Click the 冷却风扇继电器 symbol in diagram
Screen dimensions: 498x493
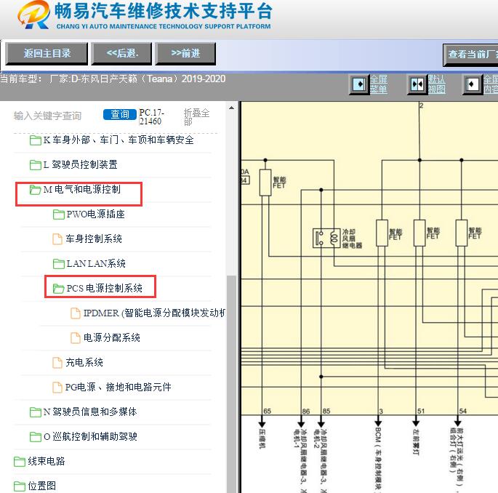tap(327, 238)
